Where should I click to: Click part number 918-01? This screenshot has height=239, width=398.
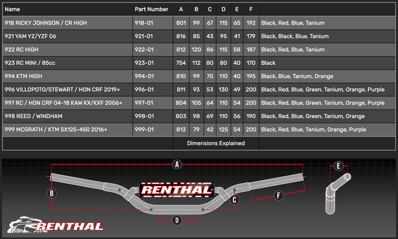tap(144, 23)
